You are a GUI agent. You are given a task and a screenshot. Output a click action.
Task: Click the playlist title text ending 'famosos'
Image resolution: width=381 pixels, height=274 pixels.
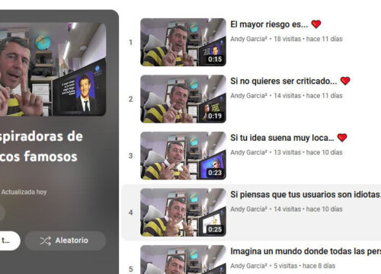tap(41, 146)
